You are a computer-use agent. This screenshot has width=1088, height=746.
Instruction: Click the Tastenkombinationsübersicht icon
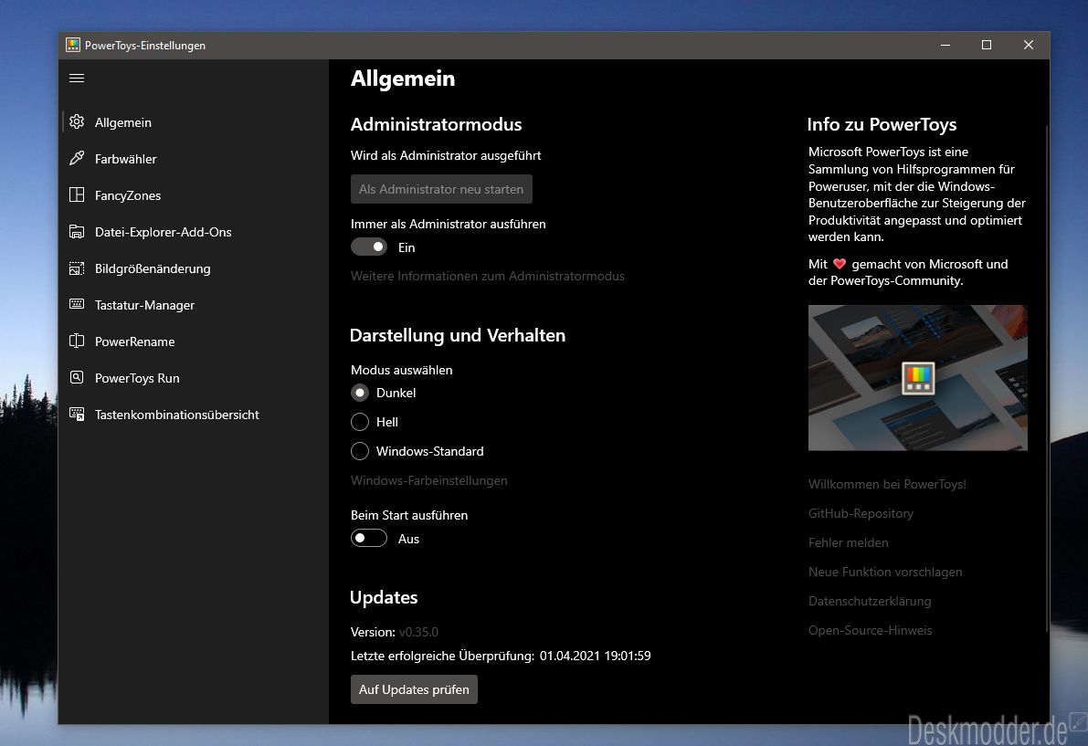click(77, 415)
